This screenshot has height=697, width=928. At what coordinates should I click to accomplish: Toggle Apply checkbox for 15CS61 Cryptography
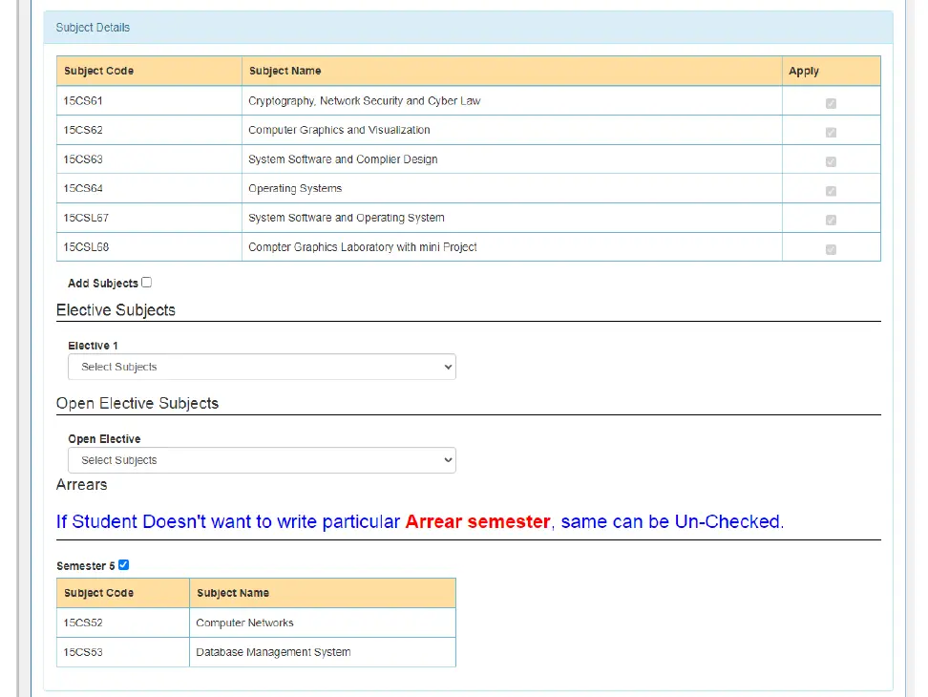[x=831, y=103]
